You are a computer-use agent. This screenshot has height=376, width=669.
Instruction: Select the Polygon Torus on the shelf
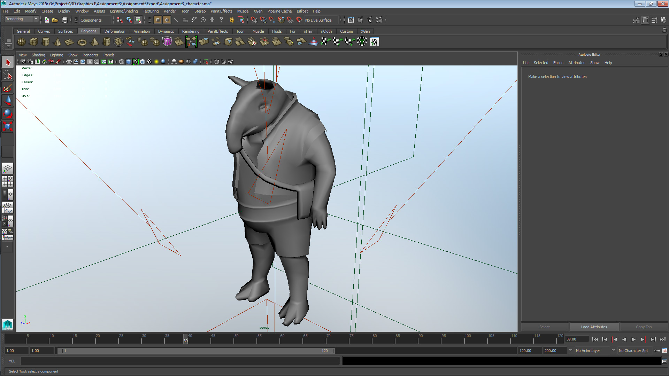pyautogui.click(x=82, y=42)
